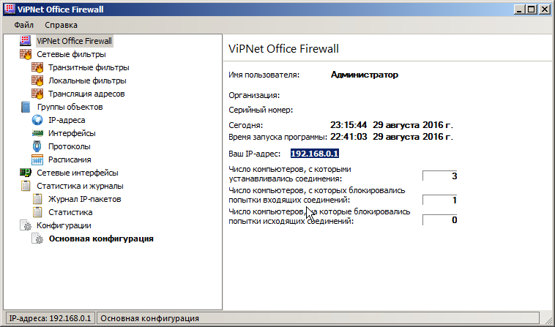The image size is (555, 327).
Task: Click the Администратор user name text
Action: [364, 75]
